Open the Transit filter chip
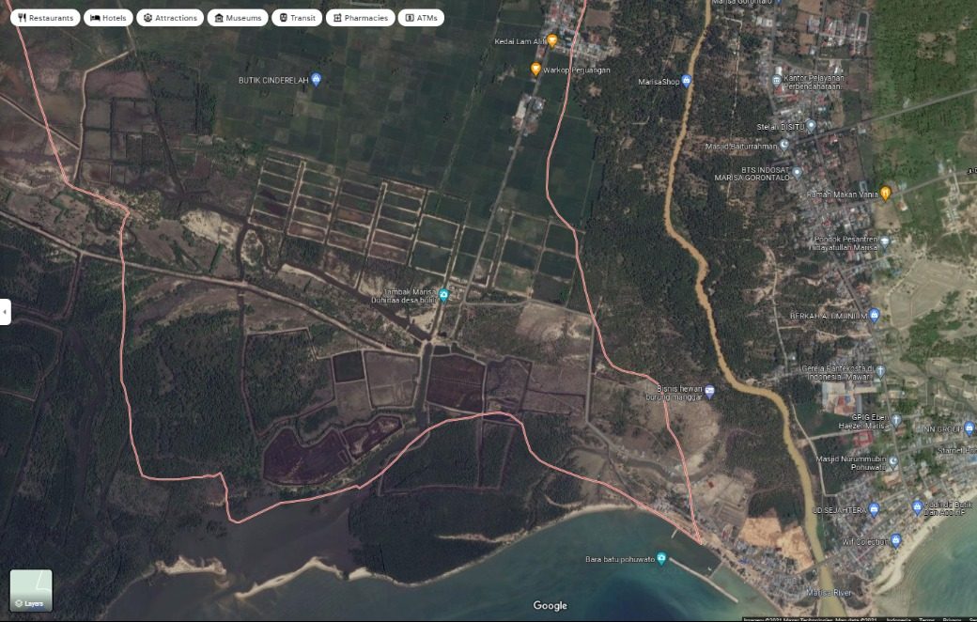 (x=297, y=18)
